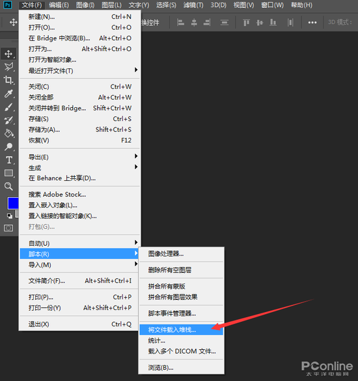Viewport: 358px width, 381px height.
Task: Select the Move tool in toolbox
Action: click(x=8, y=54)
